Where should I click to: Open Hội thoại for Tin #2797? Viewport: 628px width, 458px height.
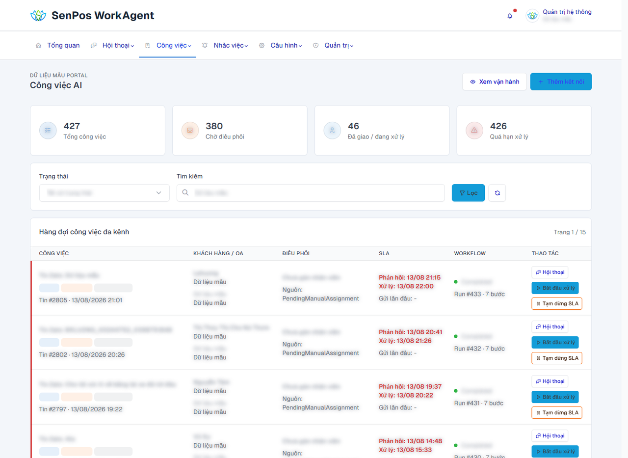pos(549,381)
